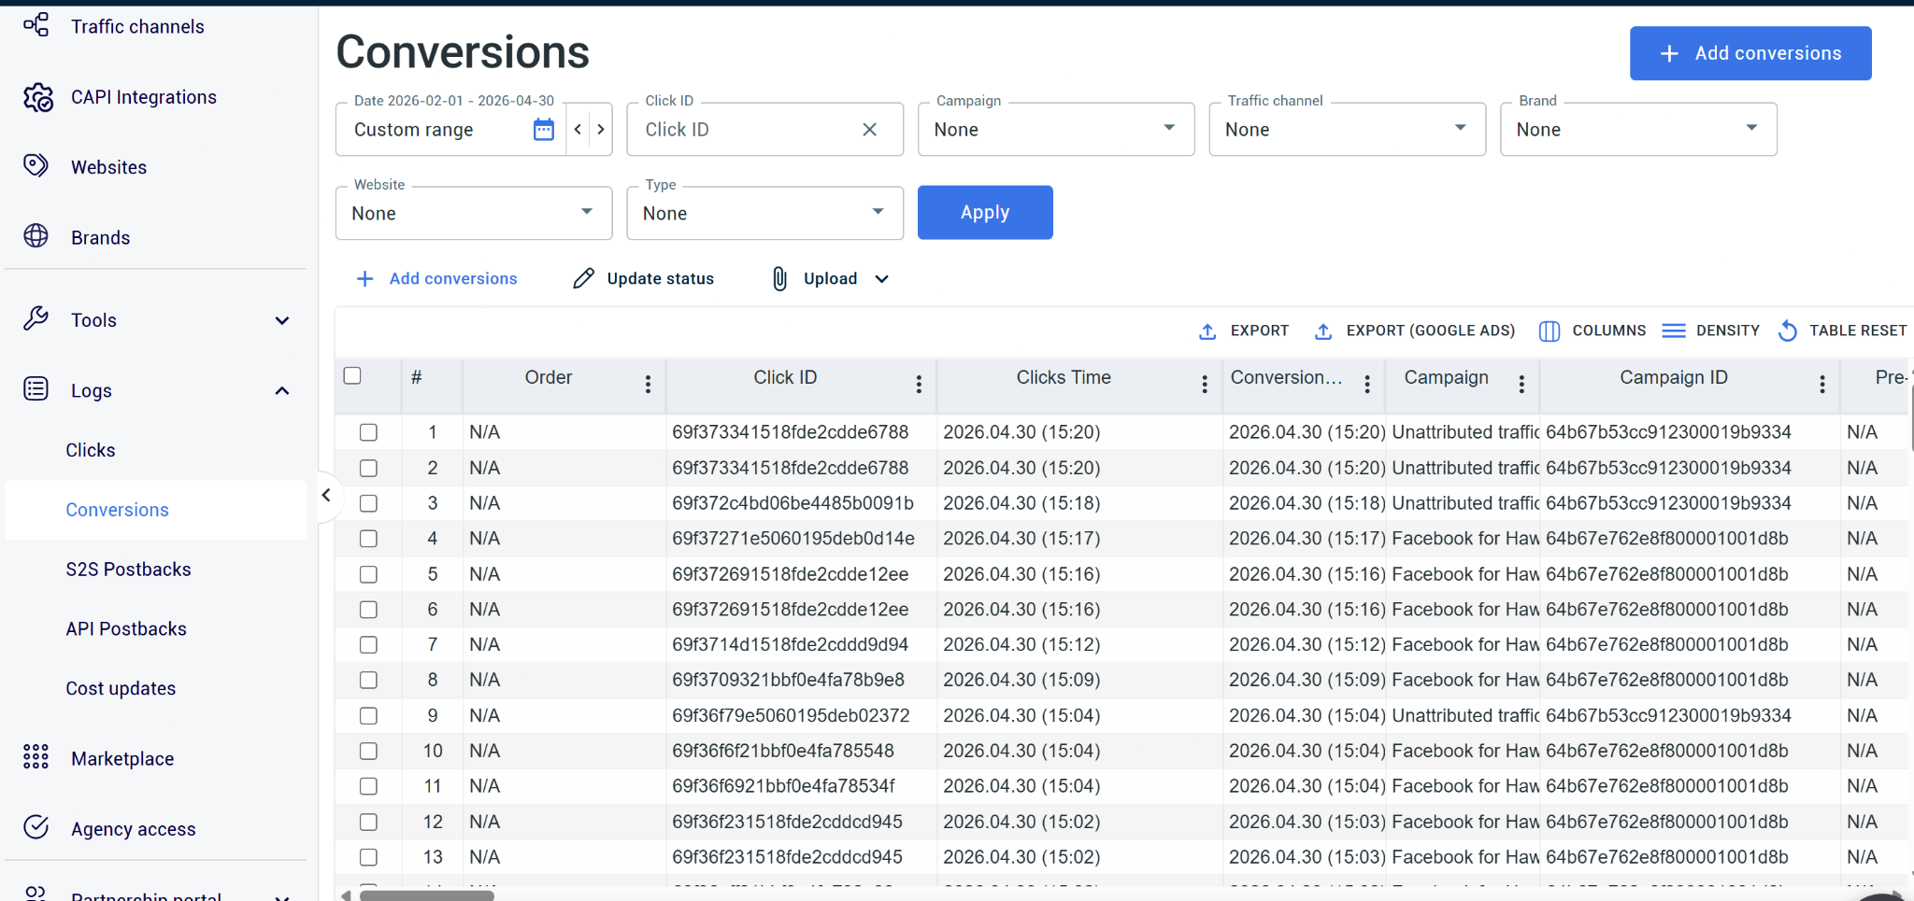The height and width of the screenshot is (901, 1914).
Task: Collapse the Logs sidebar section chevron
Action: (282, 390)
